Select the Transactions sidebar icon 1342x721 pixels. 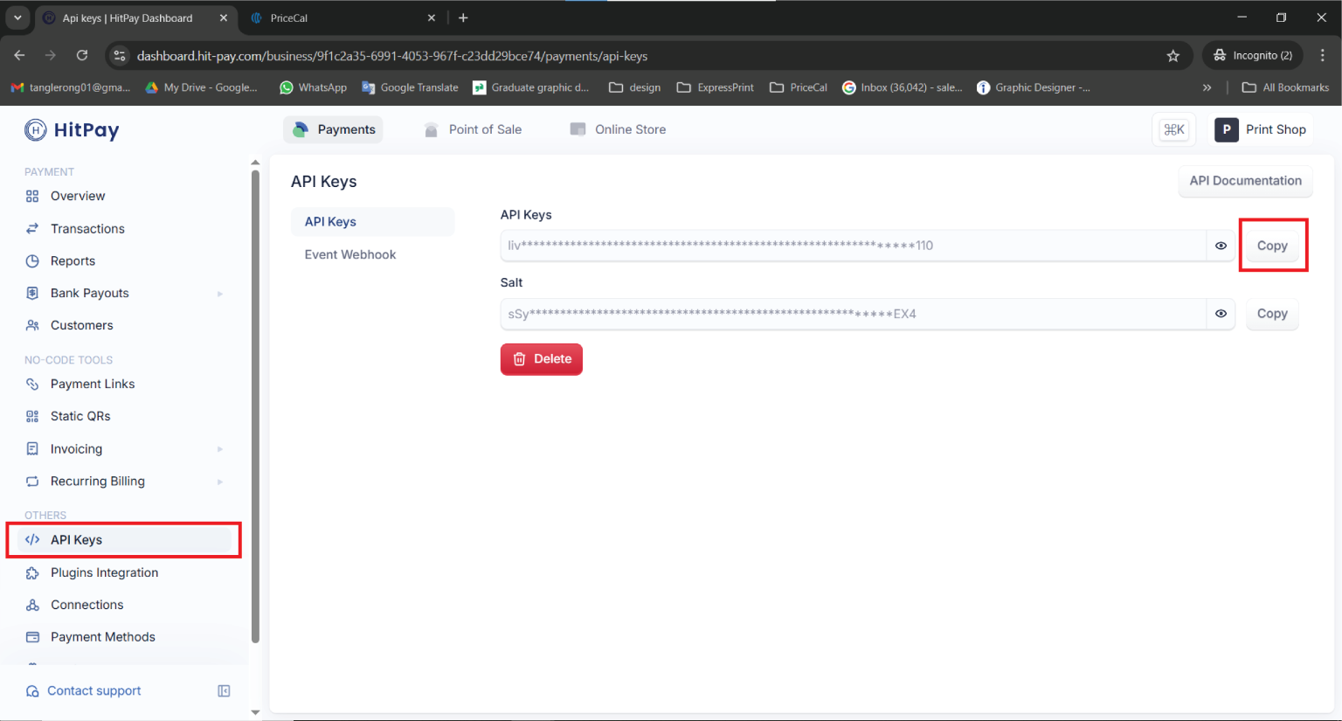32,228
